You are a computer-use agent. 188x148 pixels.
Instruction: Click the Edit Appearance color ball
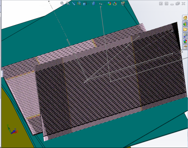[x=109, y=3]
